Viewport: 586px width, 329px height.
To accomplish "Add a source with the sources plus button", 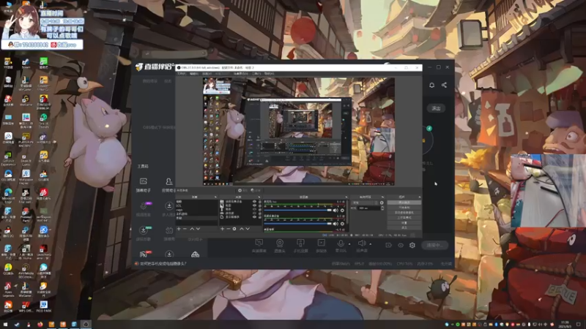I will pyautogui.click(x=222, y=229).
